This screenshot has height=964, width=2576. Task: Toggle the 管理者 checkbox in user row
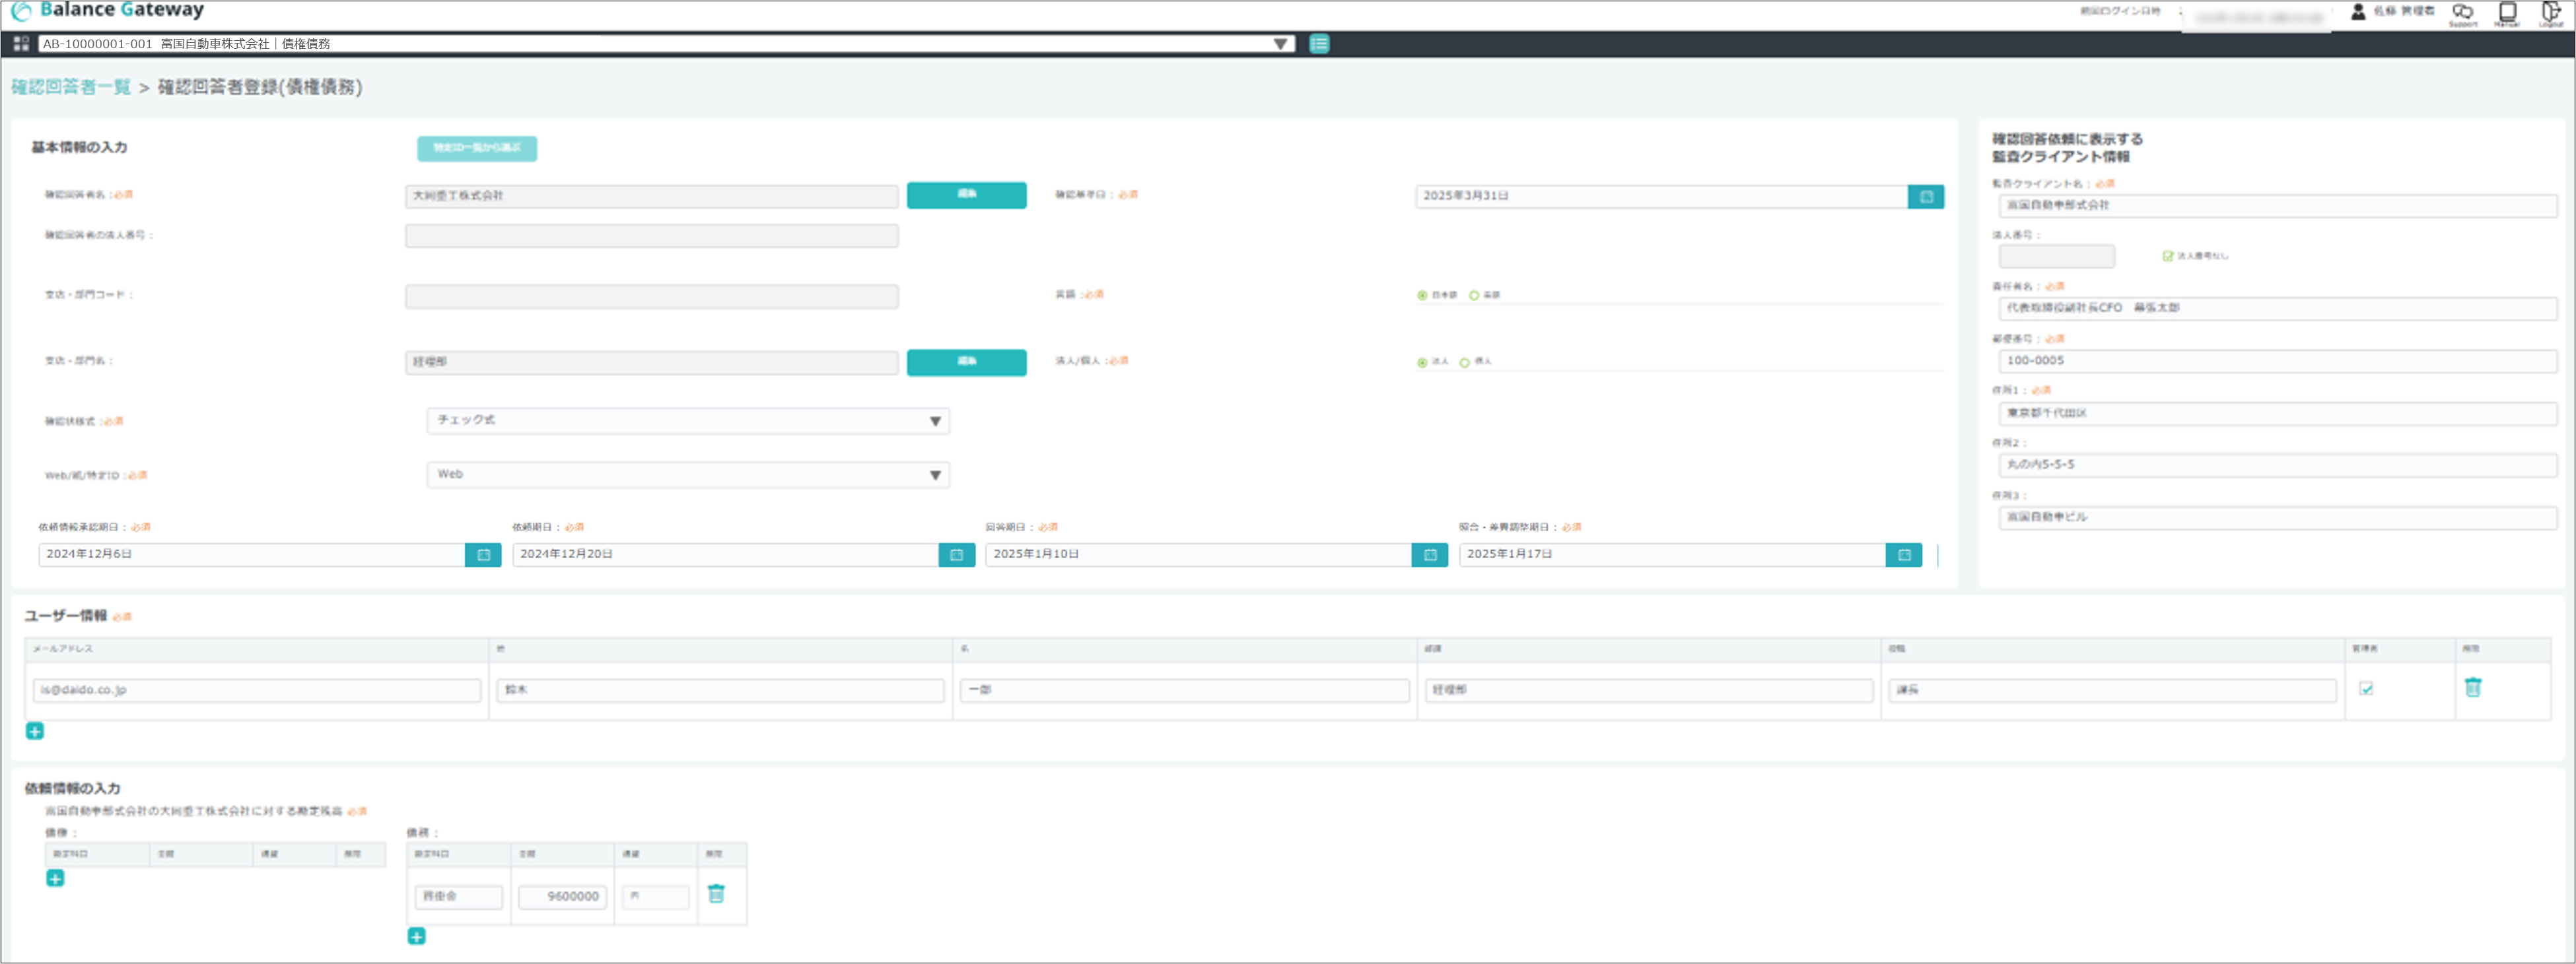2366,688
